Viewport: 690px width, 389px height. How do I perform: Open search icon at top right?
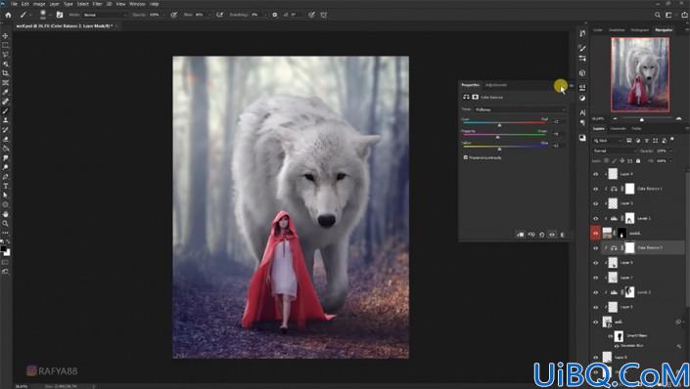point(657,15)
